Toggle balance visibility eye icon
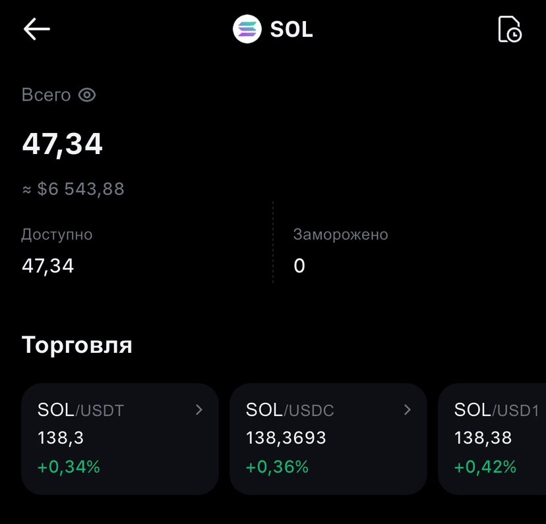Image resolution: width=546 pixels, height=524 pixels. (x=87, y=95)
